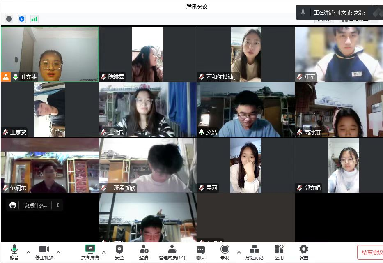
Task: Check the green network signal icon
Action: (34, 19)
